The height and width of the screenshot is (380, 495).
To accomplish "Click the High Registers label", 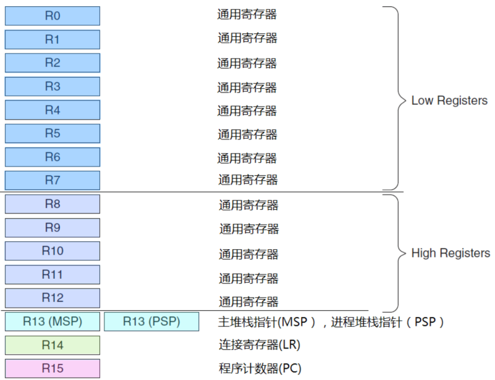I will pos(451,253).
